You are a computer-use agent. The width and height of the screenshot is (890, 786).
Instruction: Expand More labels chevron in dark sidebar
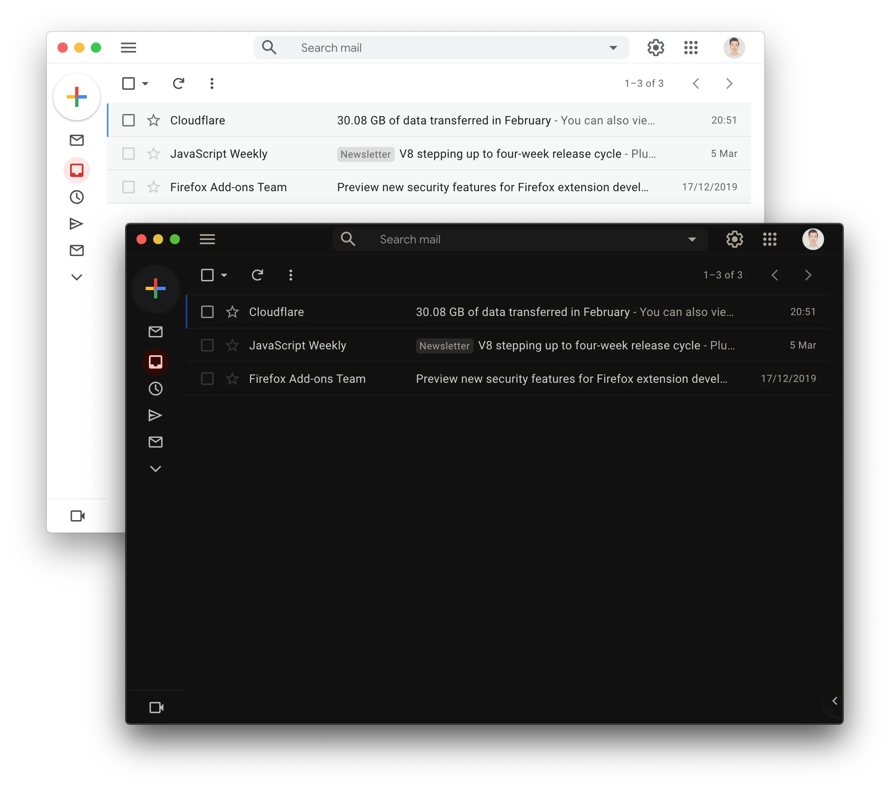coord(156,468)
